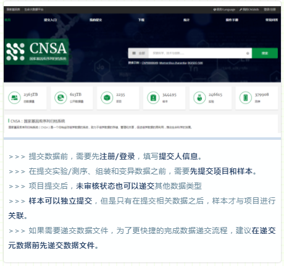Image resolution: width=284 pixels, height=266 pixels.
Task: Open the 全部 search category dropdown
Action: (138, 53)
